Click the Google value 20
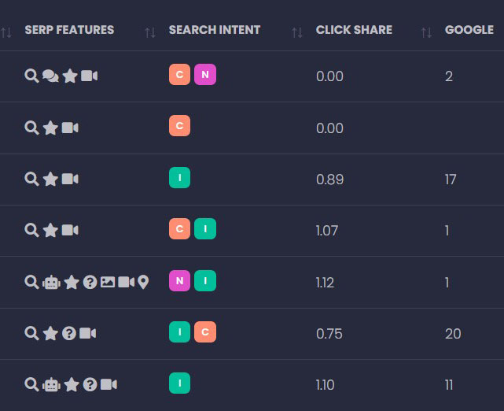This screenshot has height=411, width=504. [x=453, y=334]
